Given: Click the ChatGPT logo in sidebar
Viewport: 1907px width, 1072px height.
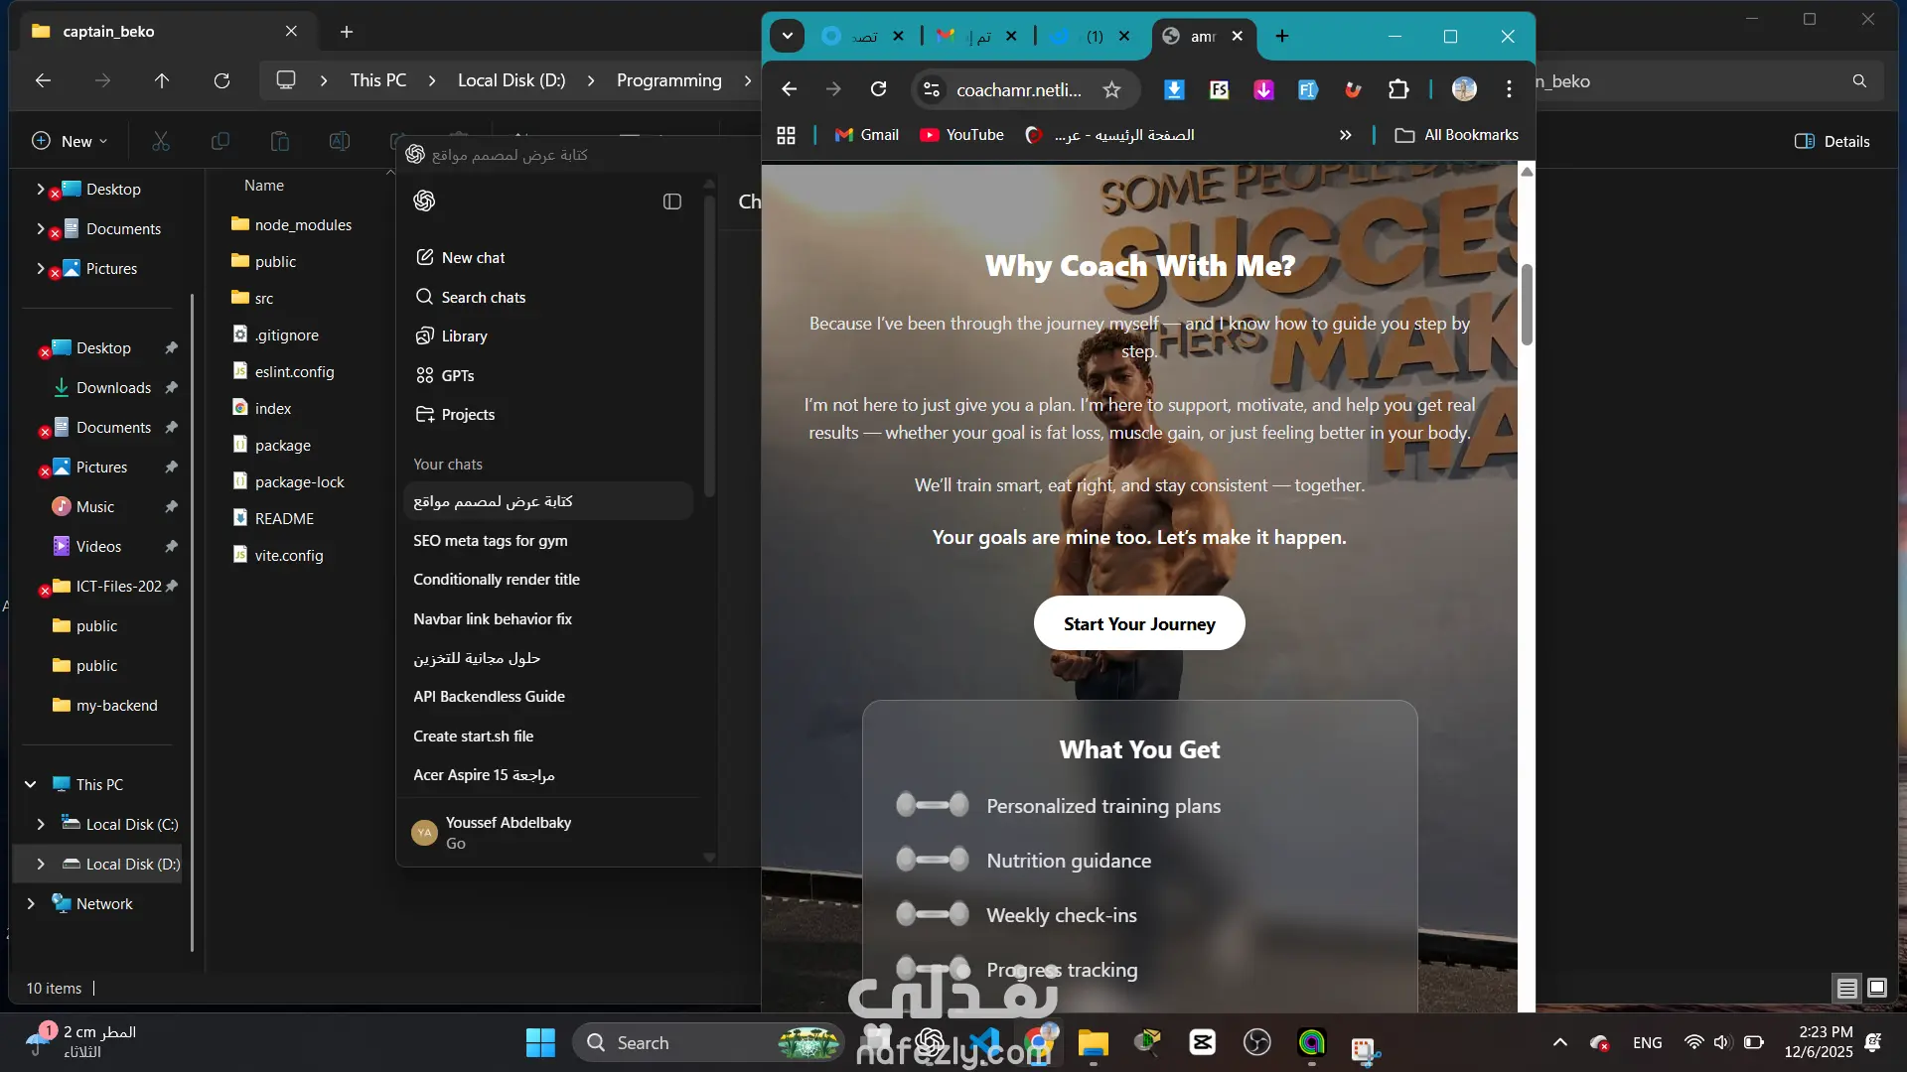Looking at the screenshot, I should tap(424, 201).
